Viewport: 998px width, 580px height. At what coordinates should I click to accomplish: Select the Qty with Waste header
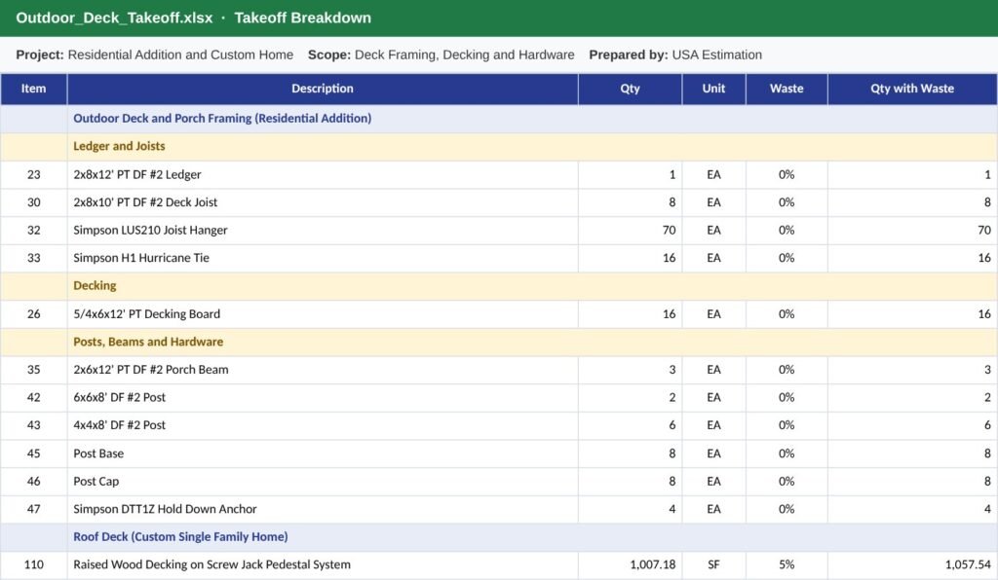(x=912, y=89)
